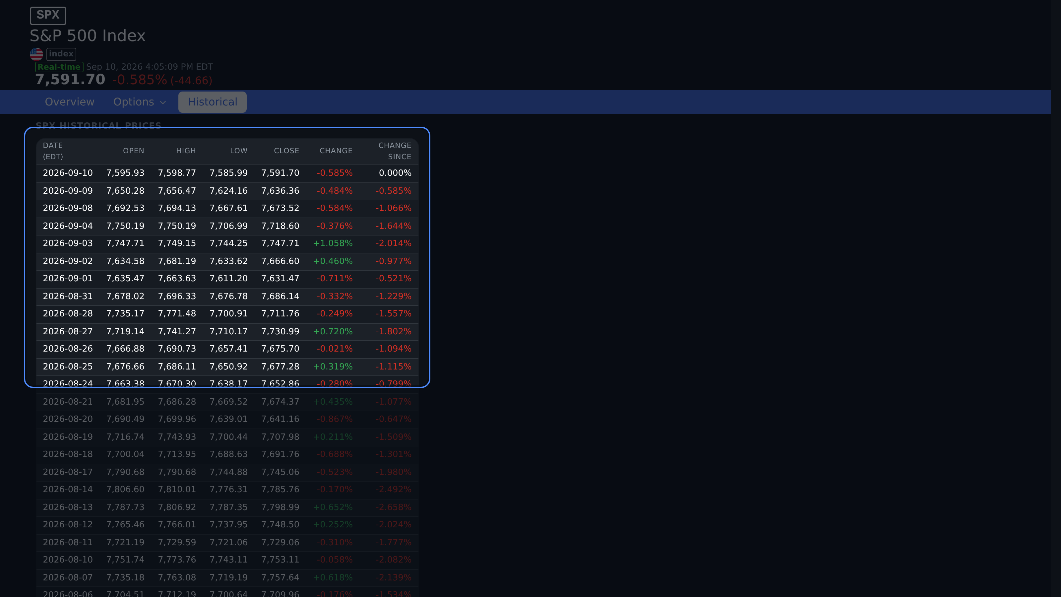1061x597 pixels.
Task: Select the 2026-08-12 date cell
Action: 68,524
